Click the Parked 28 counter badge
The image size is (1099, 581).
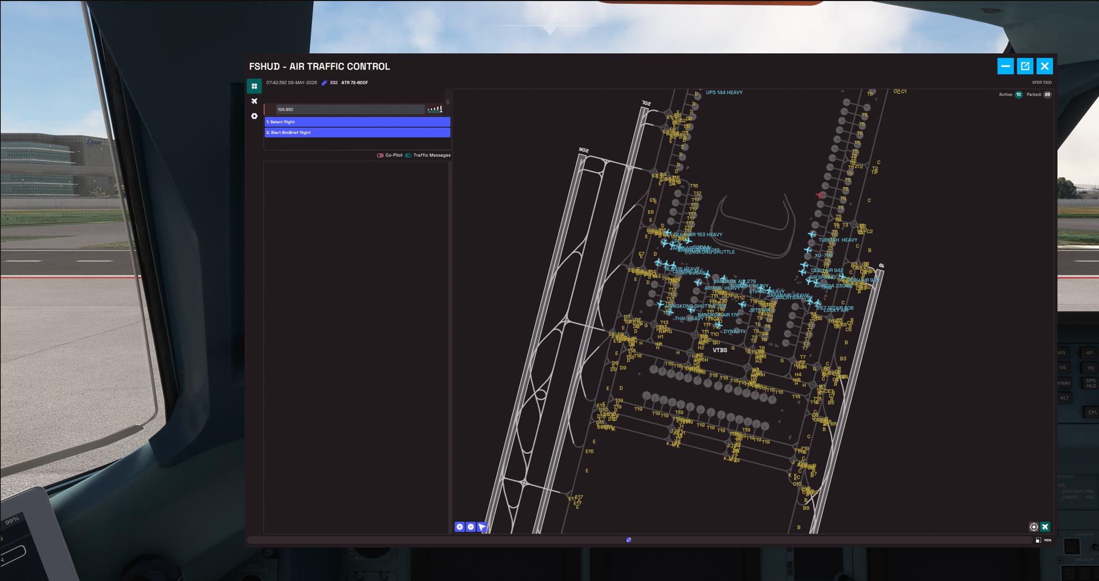[x=1047, y=95]
